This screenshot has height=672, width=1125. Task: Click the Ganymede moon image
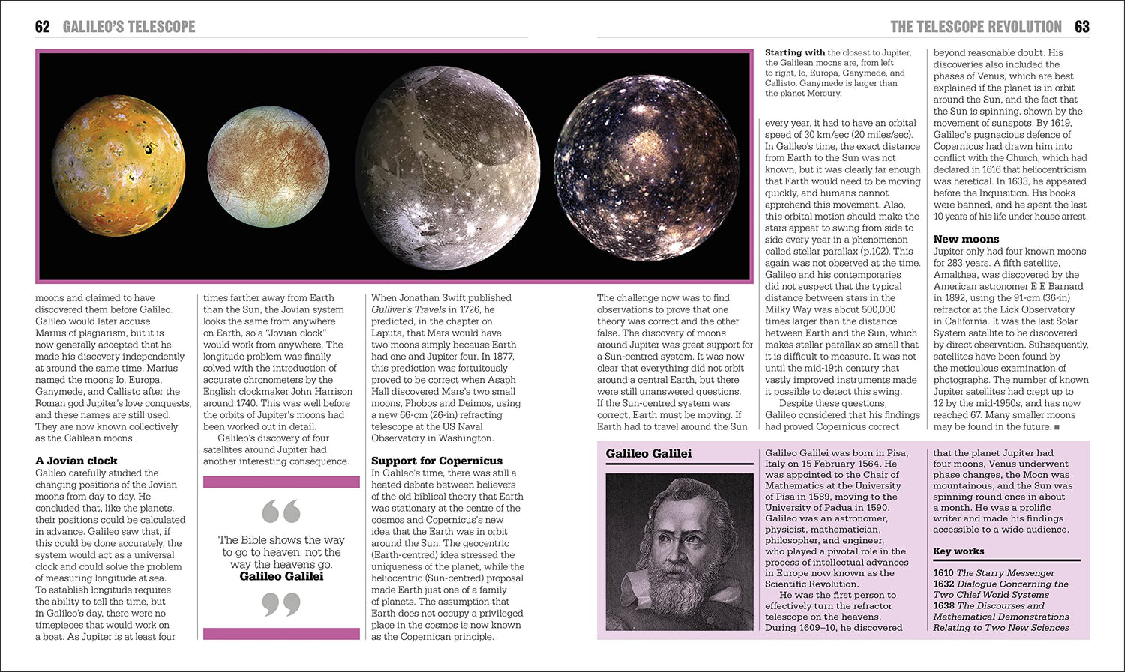[x=448, y=165]
